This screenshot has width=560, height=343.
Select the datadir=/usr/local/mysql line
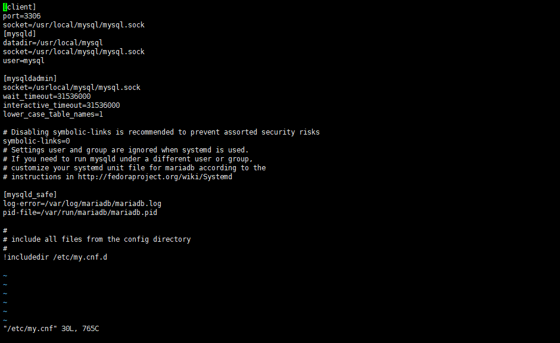53,43
